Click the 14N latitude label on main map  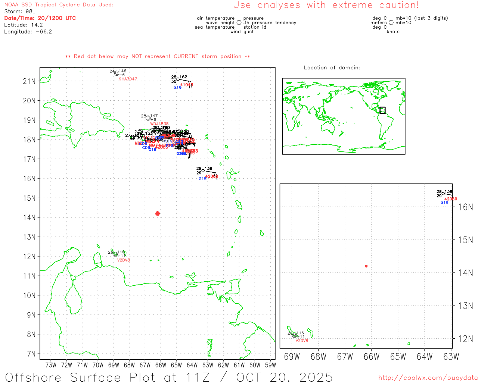click(30, 217)
